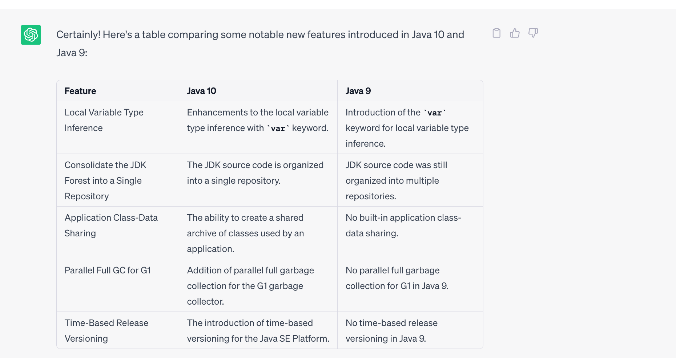Click Application Class-Data Sharing feature cell
The height and width of the screenshot is (358, 676).
[118, 233]
